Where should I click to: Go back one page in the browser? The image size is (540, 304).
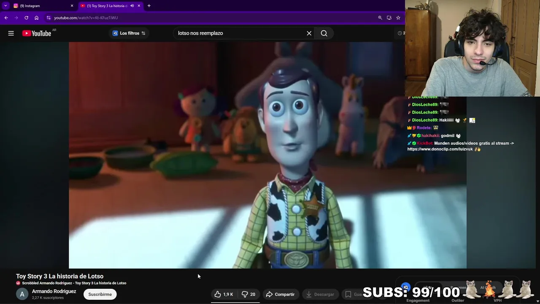pyautogui.click(x=6, y=18)
